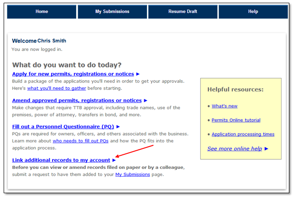Click 'See more online help' link

pyautogui.click(x=235, y=149)
